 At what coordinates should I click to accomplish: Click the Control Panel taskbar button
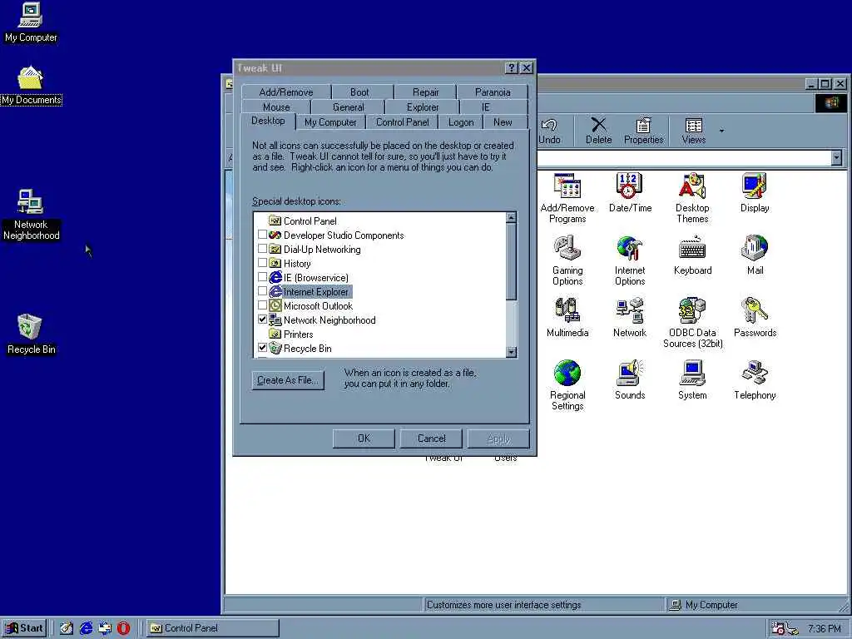point(212,628)
